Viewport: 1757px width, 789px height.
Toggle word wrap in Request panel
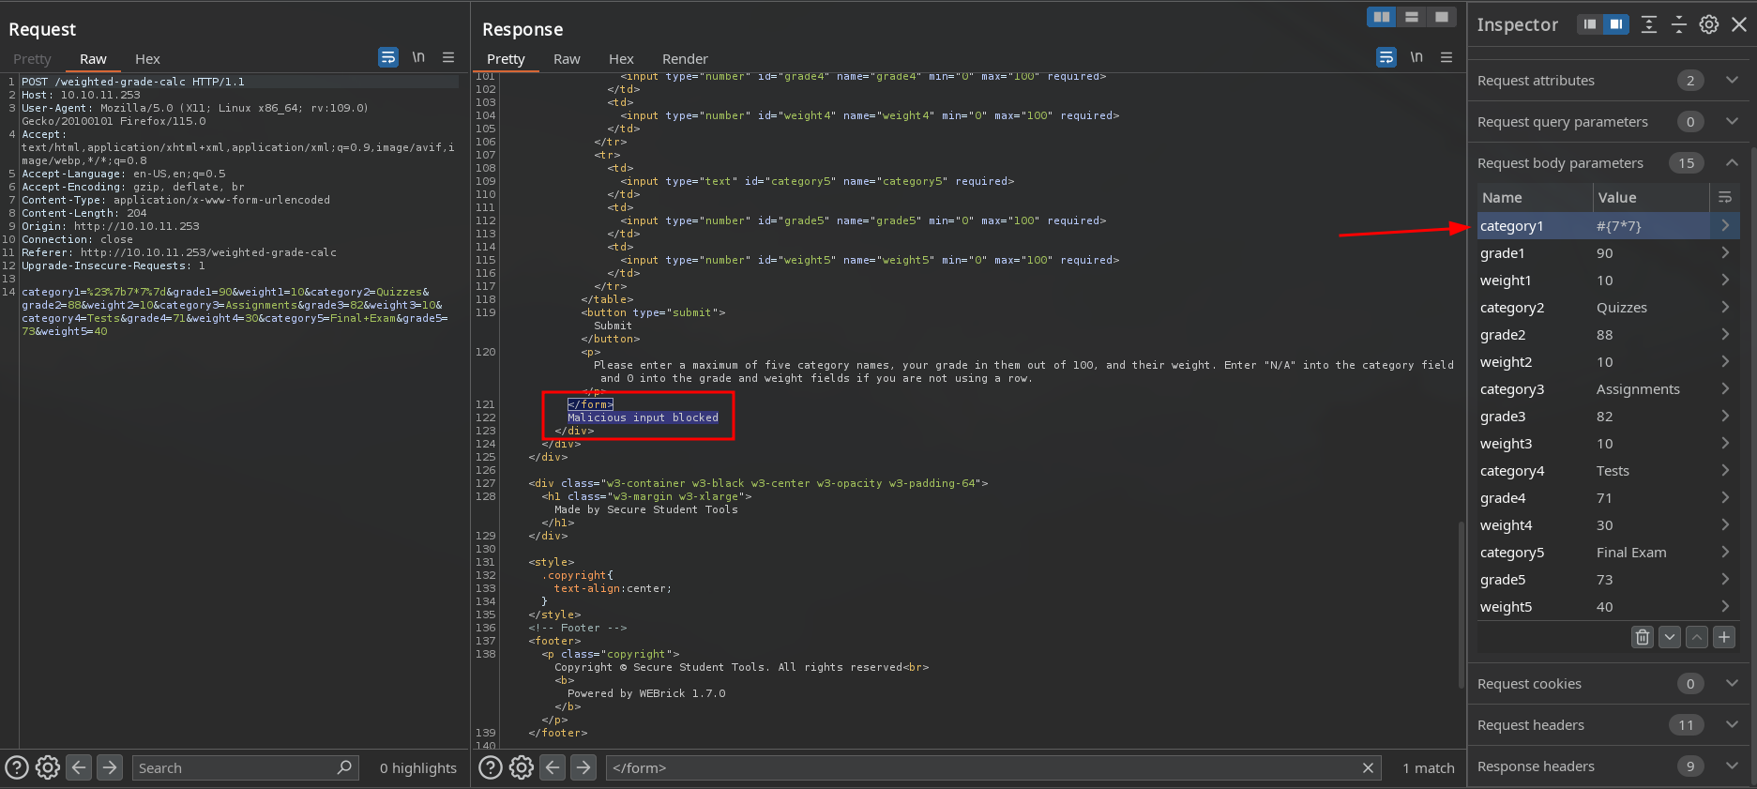pos(388,57)
